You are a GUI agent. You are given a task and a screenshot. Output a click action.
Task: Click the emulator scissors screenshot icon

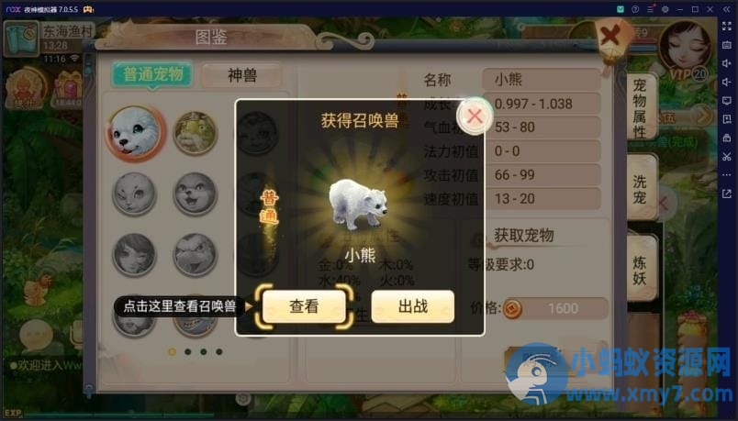pos(727,157)
